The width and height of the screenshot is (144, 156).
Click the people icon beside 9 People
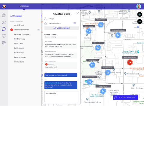(46, 19)
